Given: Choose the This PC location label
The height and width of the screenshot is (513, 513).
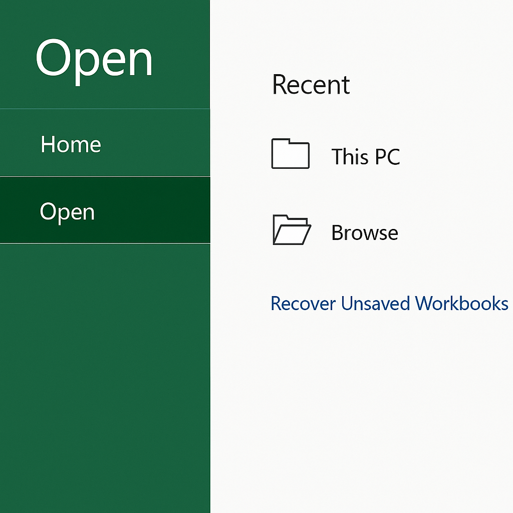Looking at the screenshot, I should click(x=365, y=156).
